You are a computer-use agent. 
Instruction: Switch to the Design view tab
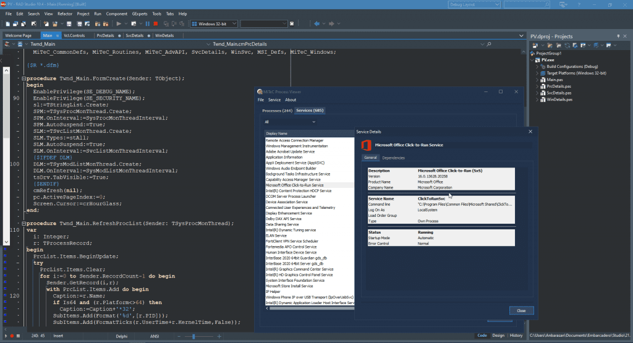point(498,336)
